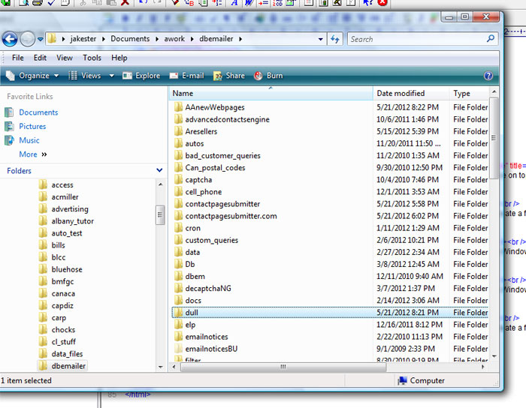
Task: Show More favorite links
Action: pos(32,154)
